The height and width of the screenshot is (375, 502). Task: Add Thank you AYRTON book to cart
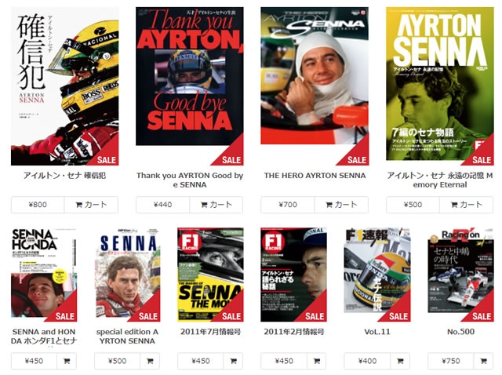coord(216,205)
